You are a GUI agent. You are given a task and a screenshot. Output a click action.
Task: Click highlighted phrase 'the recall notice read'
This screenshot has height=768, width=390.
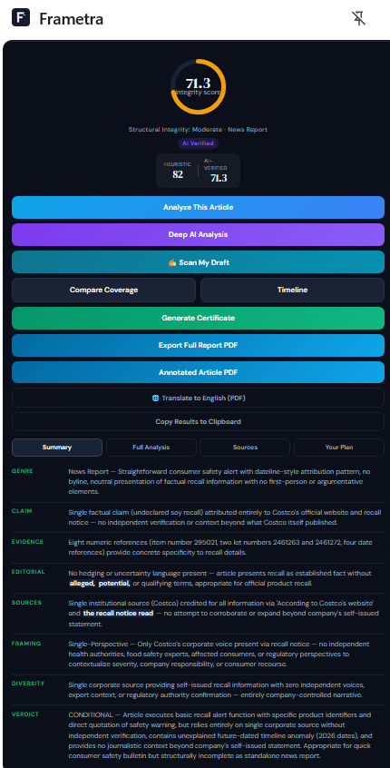(118, 614)
